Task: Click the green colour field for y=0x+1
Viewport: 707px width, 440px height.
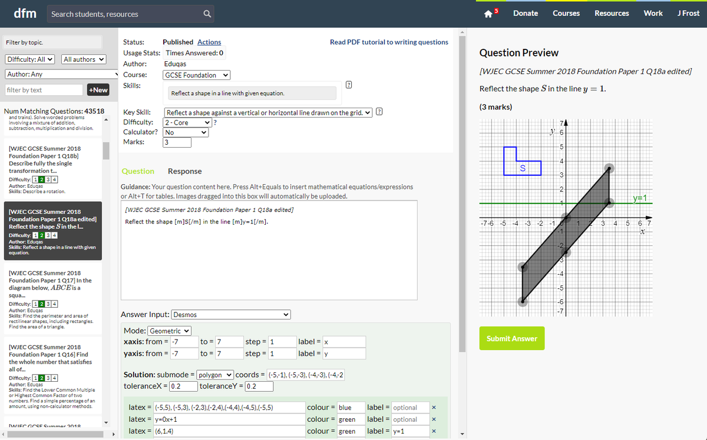Action: coord(351,419)
